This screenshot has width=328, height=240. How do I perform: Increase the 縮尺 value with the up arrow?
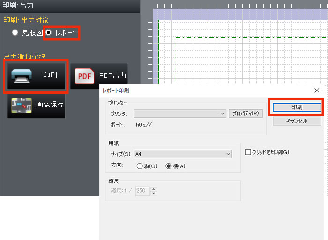tap(154, 189)
